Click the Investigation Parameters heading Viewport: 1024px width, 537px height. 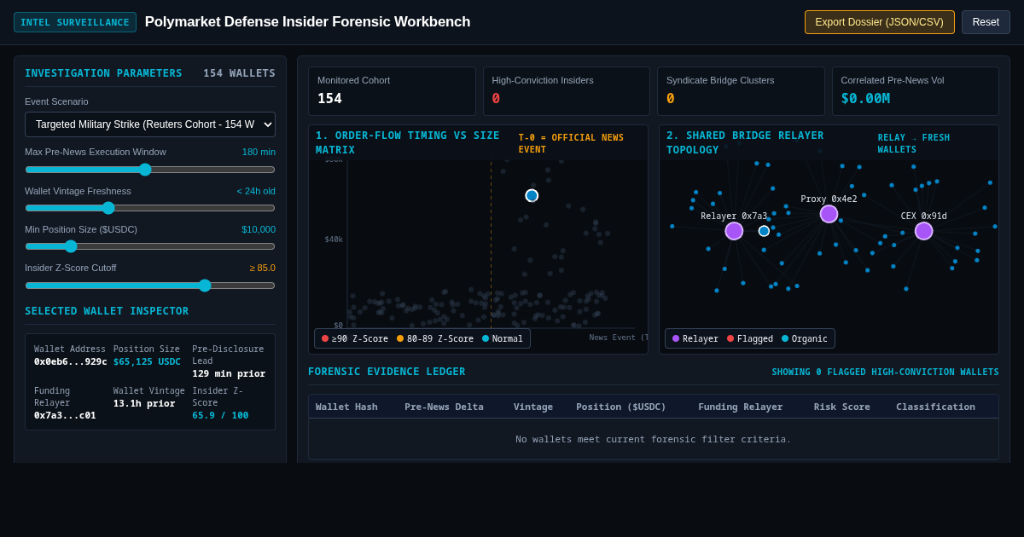tap(103, 73)
